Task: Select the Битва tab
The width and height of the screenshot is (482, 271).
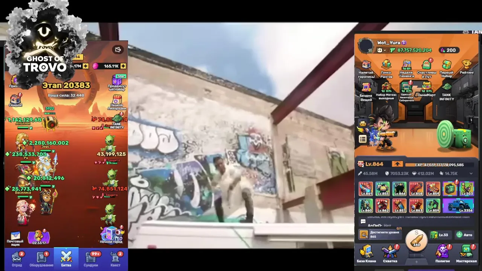Action: point(66,259)
